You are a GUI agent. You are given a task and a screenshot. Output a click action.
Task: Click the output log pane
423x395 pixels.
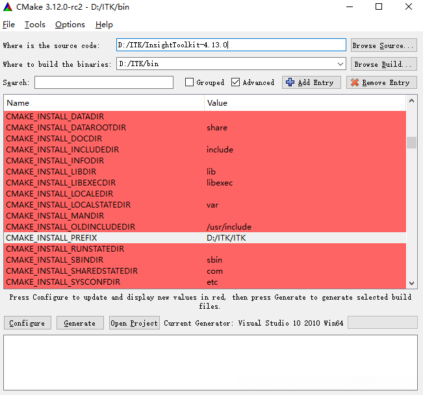211,363
